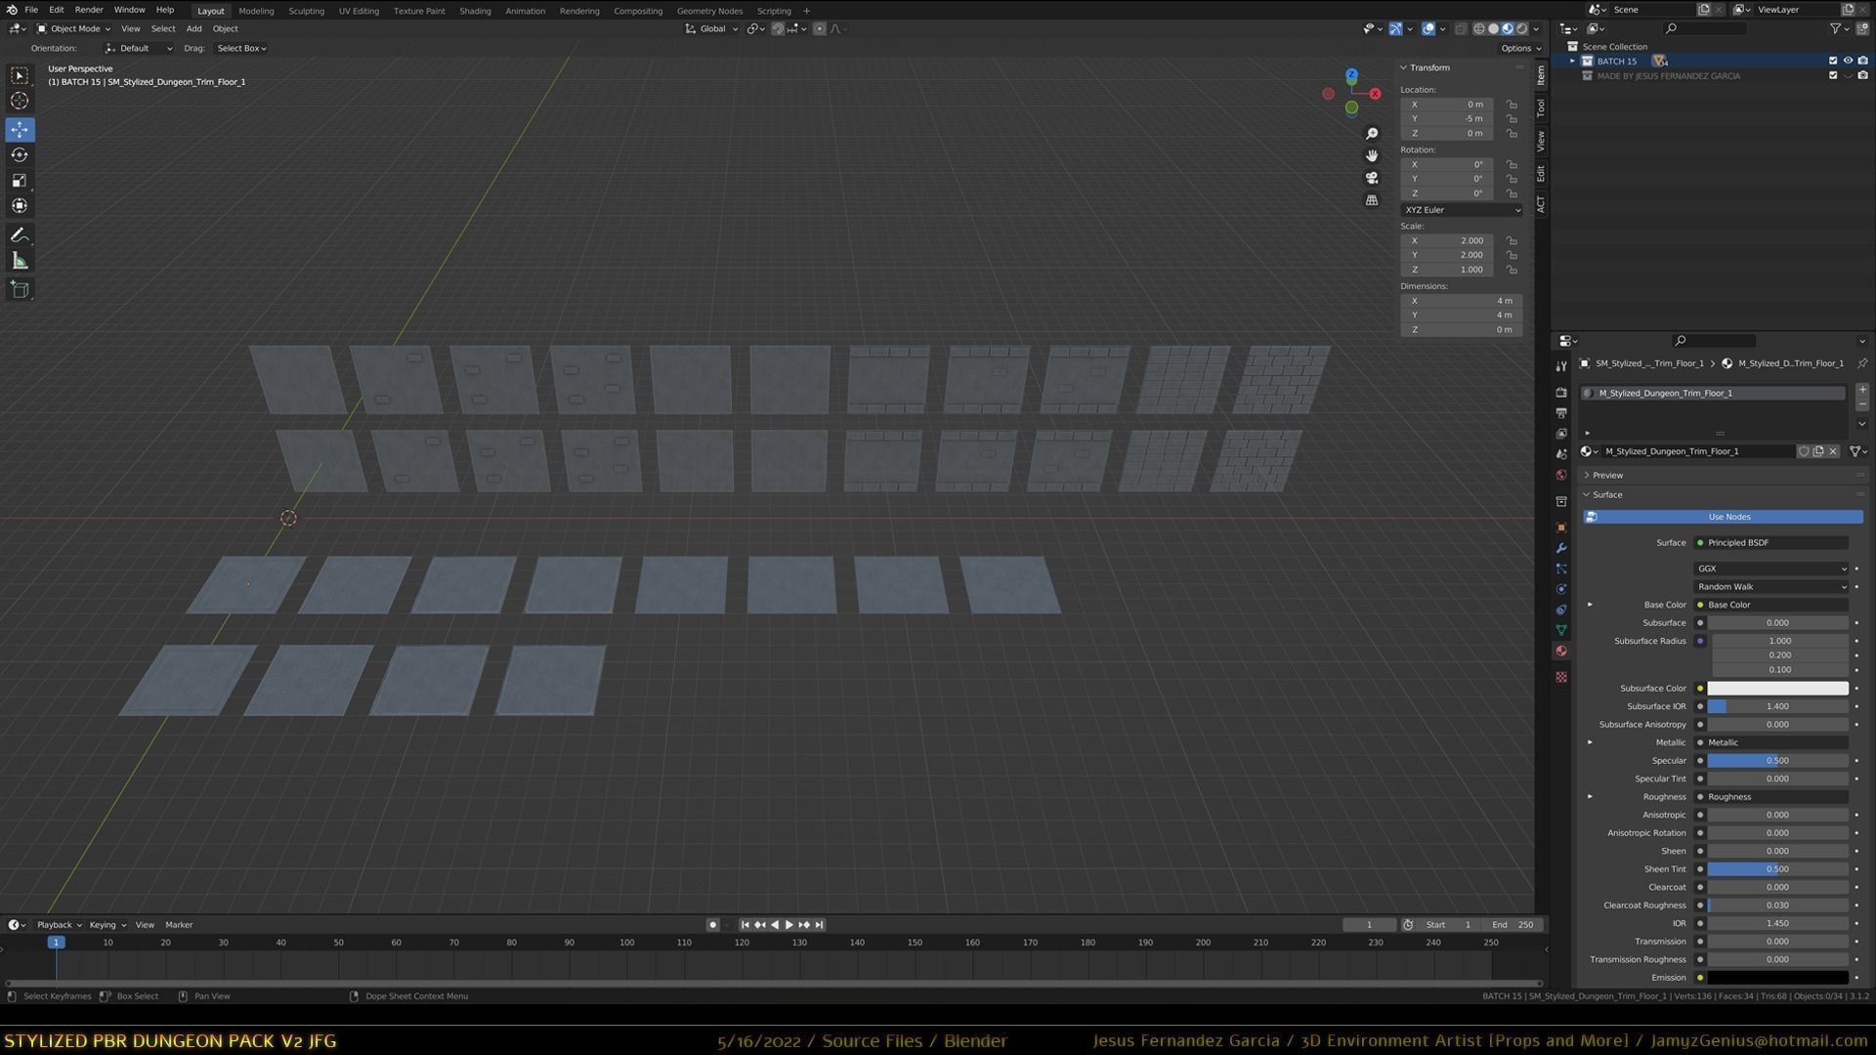Screen dimensions: 1876x1055
Task: Click timeline End 250 frame field
Action: click(1513, 925)
